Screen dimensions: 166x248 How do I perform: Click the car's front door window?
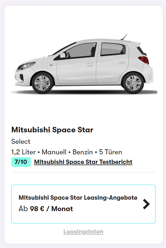coord(80,50)
